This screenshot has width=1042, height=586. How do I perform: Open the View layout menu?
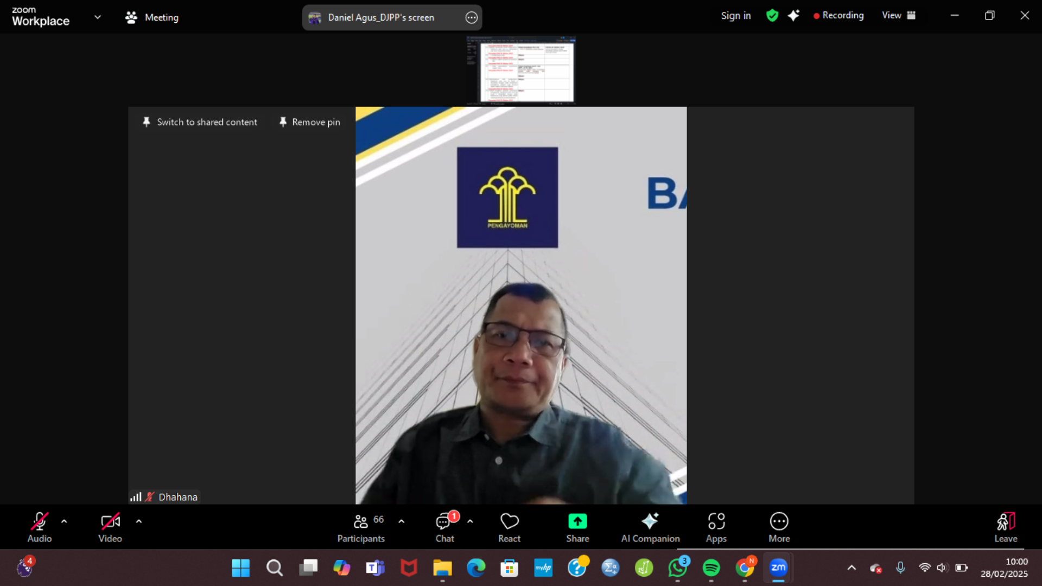[899, 16]
